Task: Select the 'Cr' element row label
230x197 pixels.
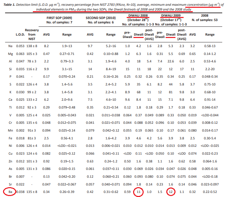Action: coord(10,123)
